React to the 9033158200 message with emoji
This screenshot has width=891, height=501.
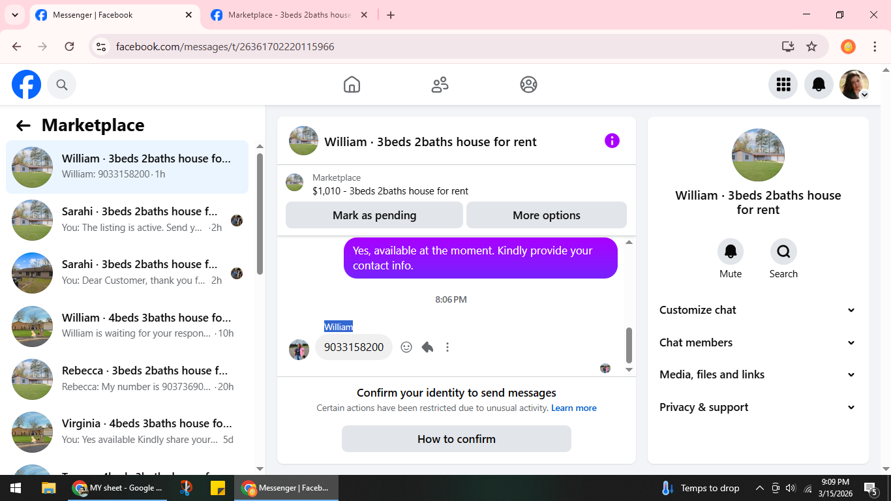406,347
